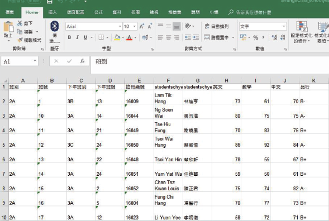
Task: Open the number format dropdown
Action: (x=284, y=26)
